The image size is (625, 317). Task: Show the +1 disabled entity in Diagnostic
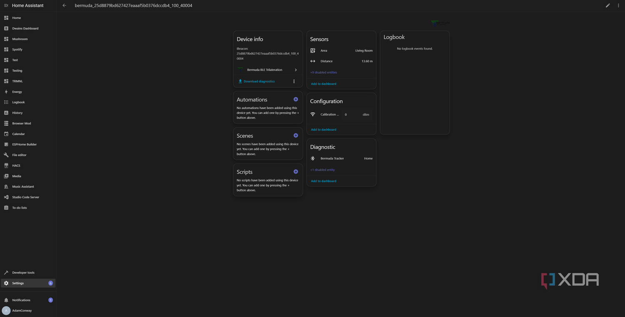click(322, 170)
